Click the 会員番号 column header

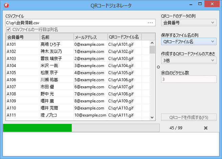(22, 37)
